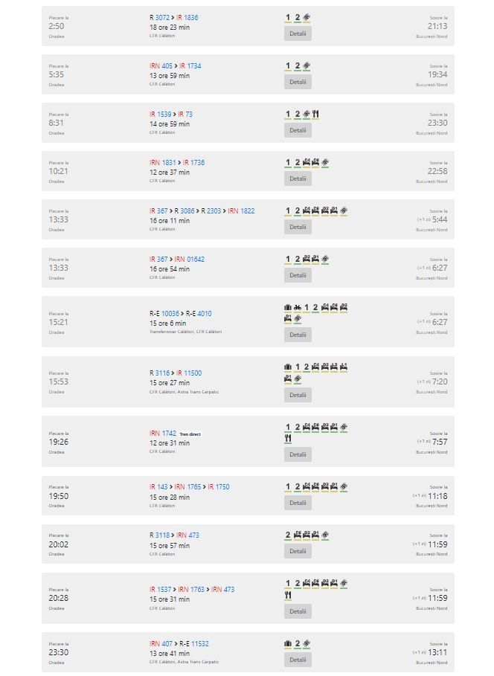Viewport: 494px width, 676px height.
Task: Show Detalii for the 13:33 IRN 01642 route
Action: (298, 275)
